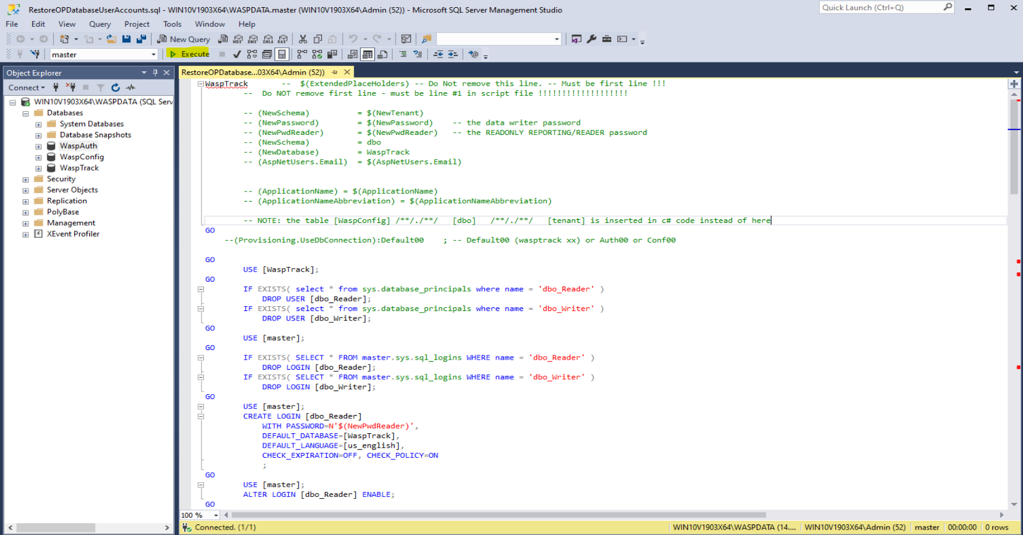
Task: Click the Activity Monitor icon in Object Explorer
Action: point(131,87)
